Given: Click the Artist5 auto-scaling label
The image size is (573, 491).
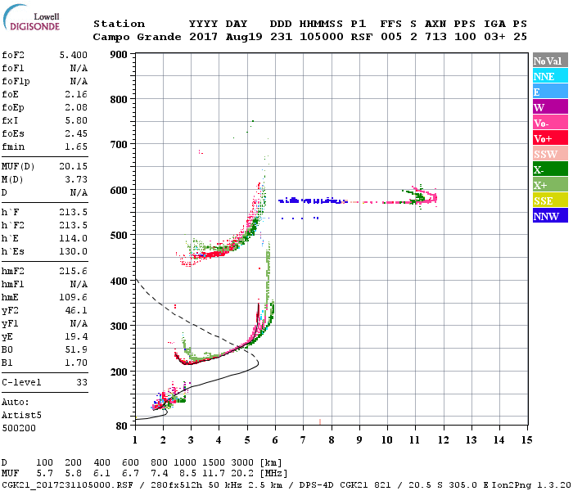Looking at the screenshot, I should [21, 416].
